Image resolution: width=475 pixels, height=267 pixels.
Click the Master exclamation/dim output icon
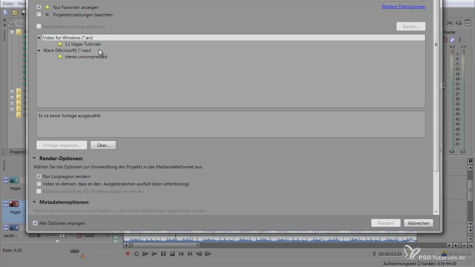[459, 40]
